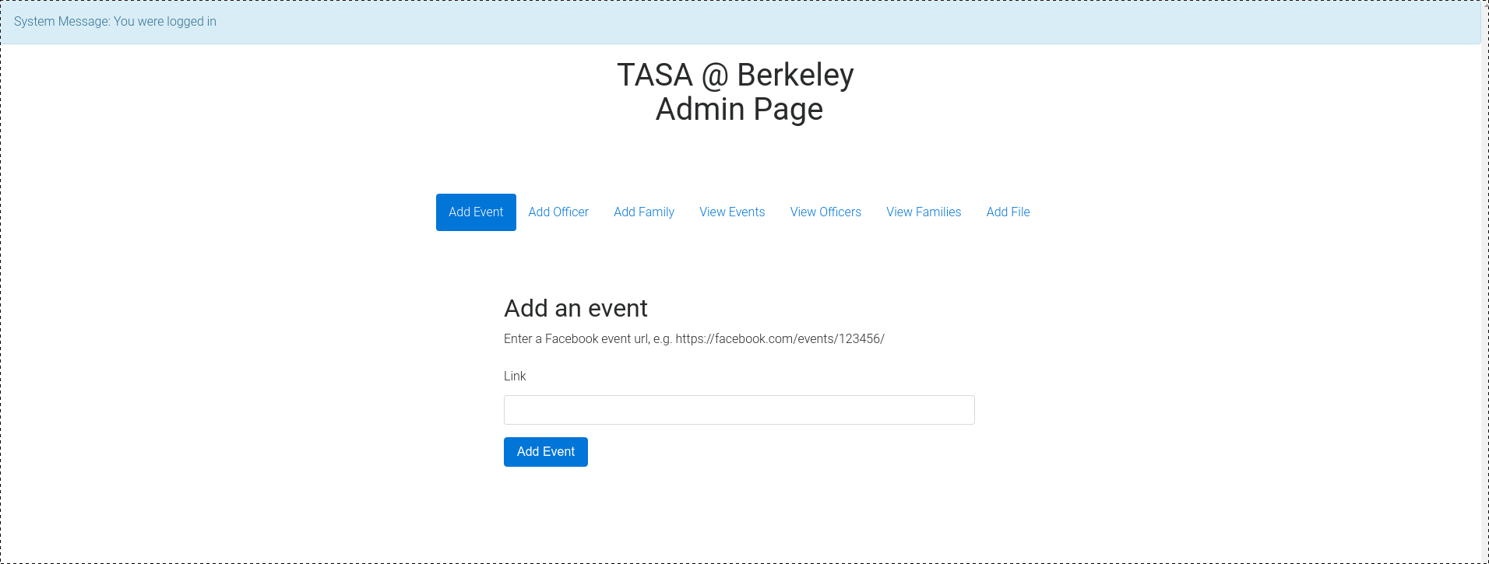
Task: Click the Enter a Facebook event url text
Action: [576, 339]
